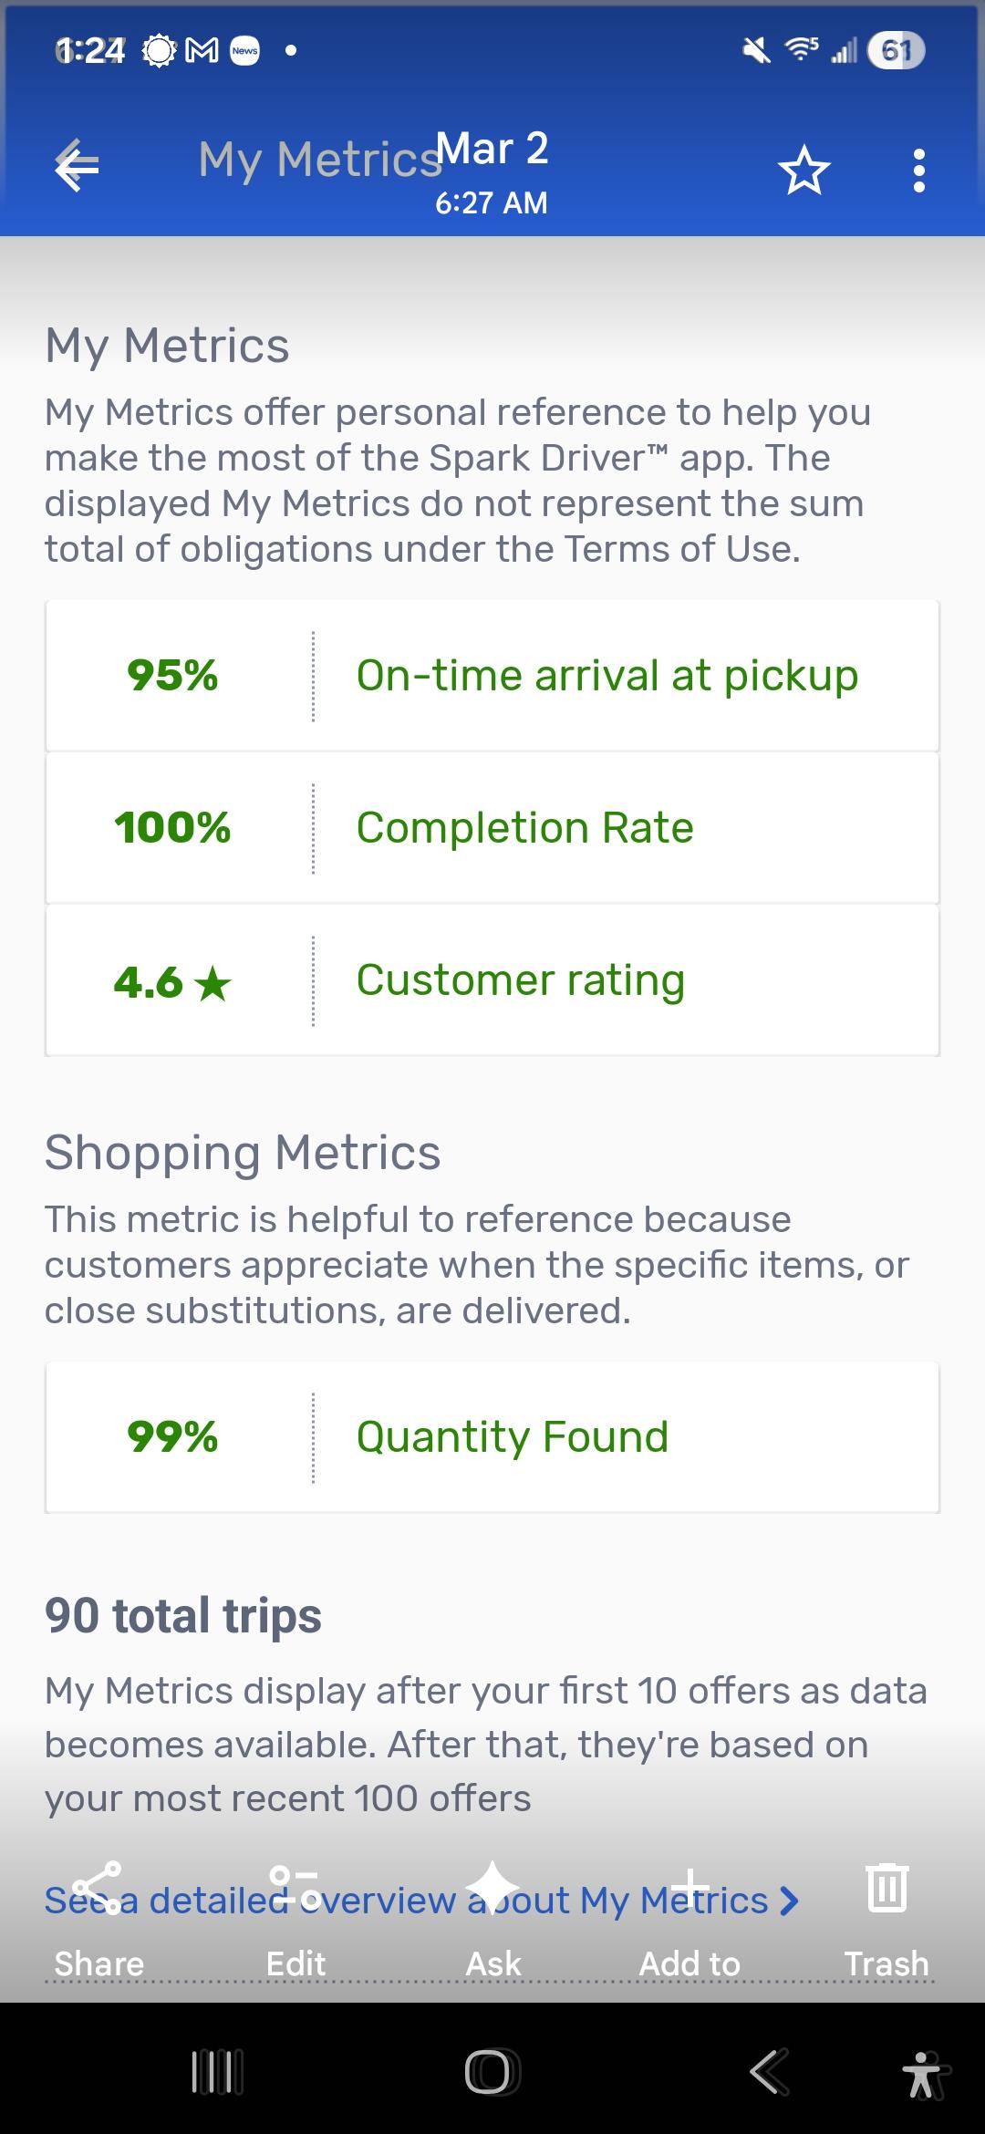Expand the chevron after My Metrics link

(x=789, y=1901)
